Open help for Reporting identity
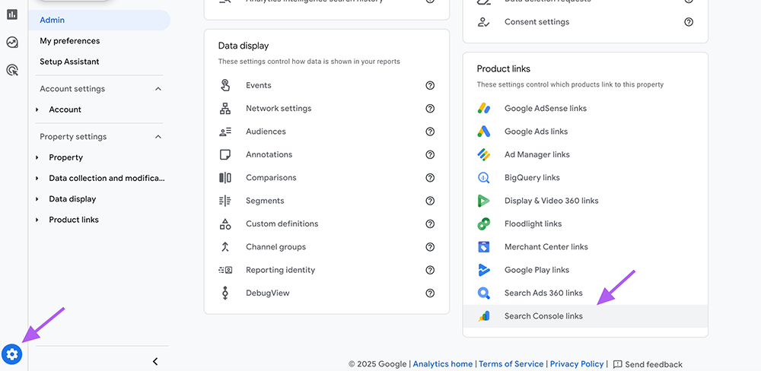 click(430, 270)
